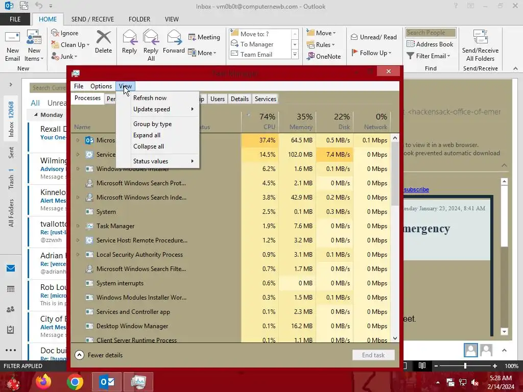Collapse the Outlook ribbon
This screenshot has height=392, width=523.
coord(516,68)
